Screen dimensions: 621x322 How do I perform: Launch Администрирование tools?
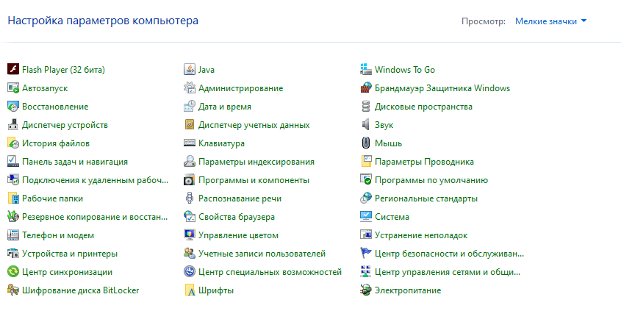tap(240, 88)
